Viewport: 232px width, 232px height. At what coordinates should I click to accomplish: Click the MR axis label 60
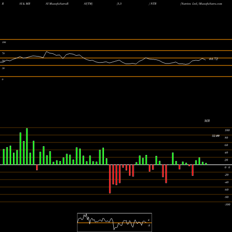[x=226, y=145]
